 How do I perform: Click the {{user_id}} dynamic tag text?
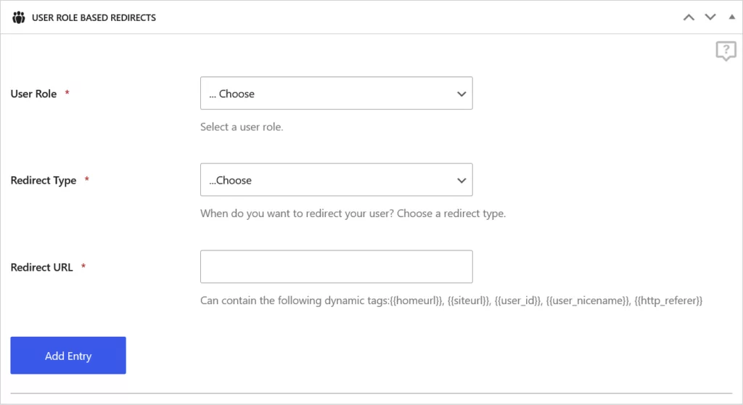click(518, 300)
